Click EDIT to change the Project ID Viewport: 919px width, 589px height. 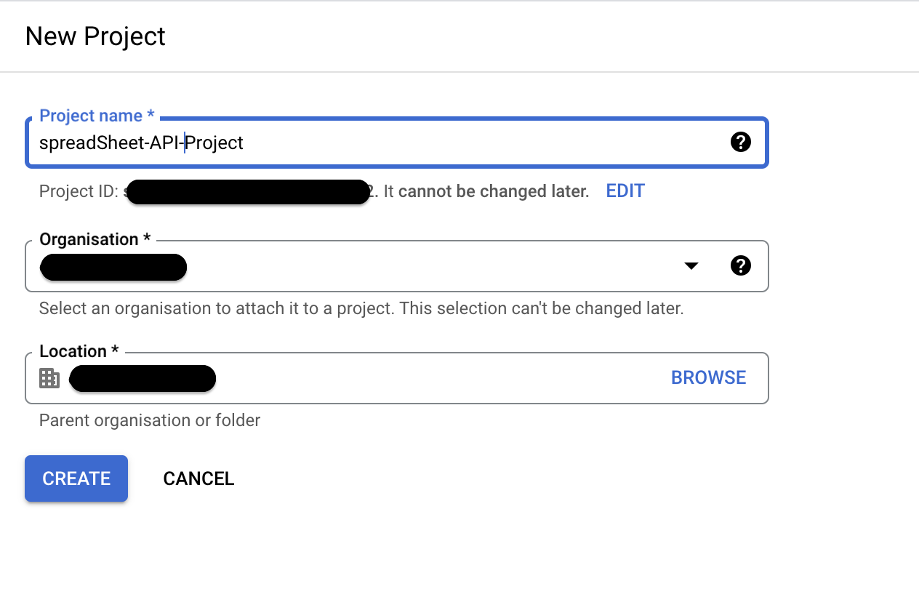(x=625, y=191)
